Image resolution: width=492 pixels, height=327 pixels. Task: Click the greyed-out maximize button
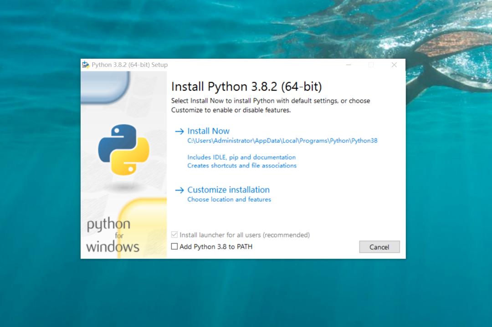371,65
